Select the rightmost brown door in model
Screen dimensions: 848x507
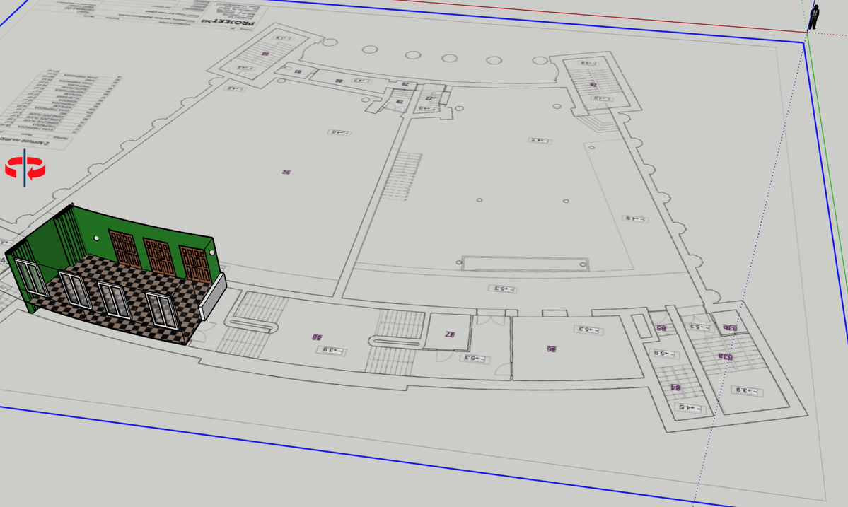[x=194, y=264]
